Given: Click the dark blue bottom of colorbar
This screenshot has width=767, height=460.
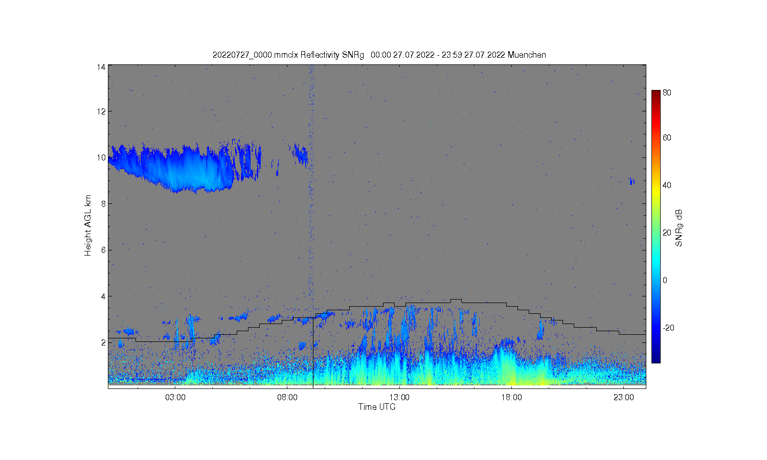Looking at the screenshot, I should pyautogui.click(x=656, y=358).
